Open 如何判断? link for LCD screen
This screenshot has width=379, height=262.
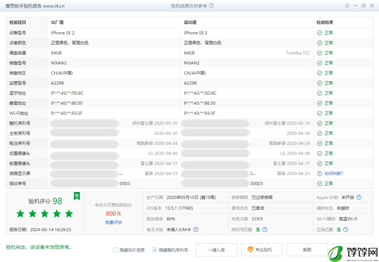(x=334, y=174)
